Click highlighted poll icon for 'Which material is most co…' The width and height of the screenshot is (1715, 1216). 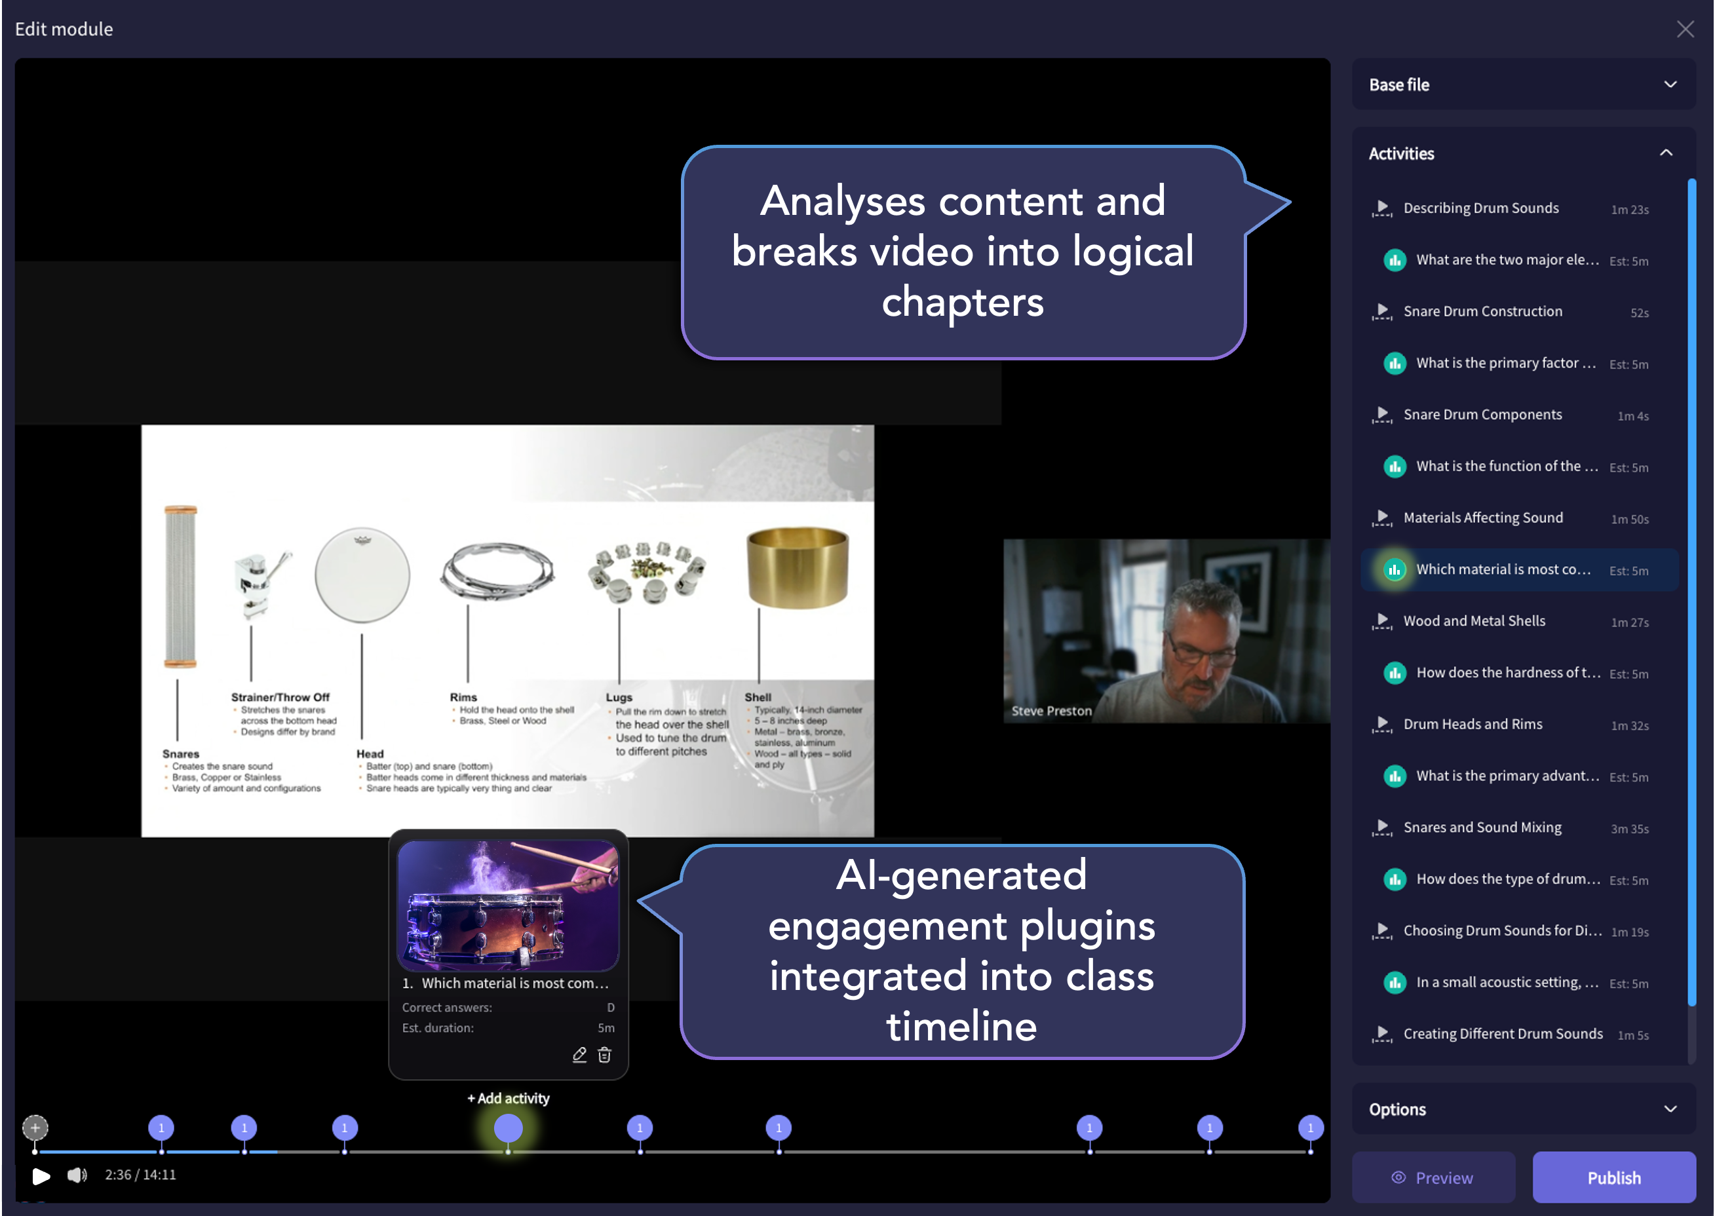(1395, 570)
